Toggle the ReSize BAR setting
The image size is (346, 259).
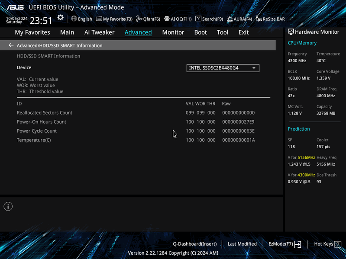pyautogui.click(x=270, y=19)
